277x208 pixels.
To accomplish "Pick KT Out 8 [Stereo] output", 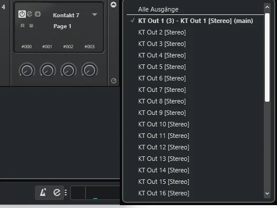I will click(x=195, y=101).
